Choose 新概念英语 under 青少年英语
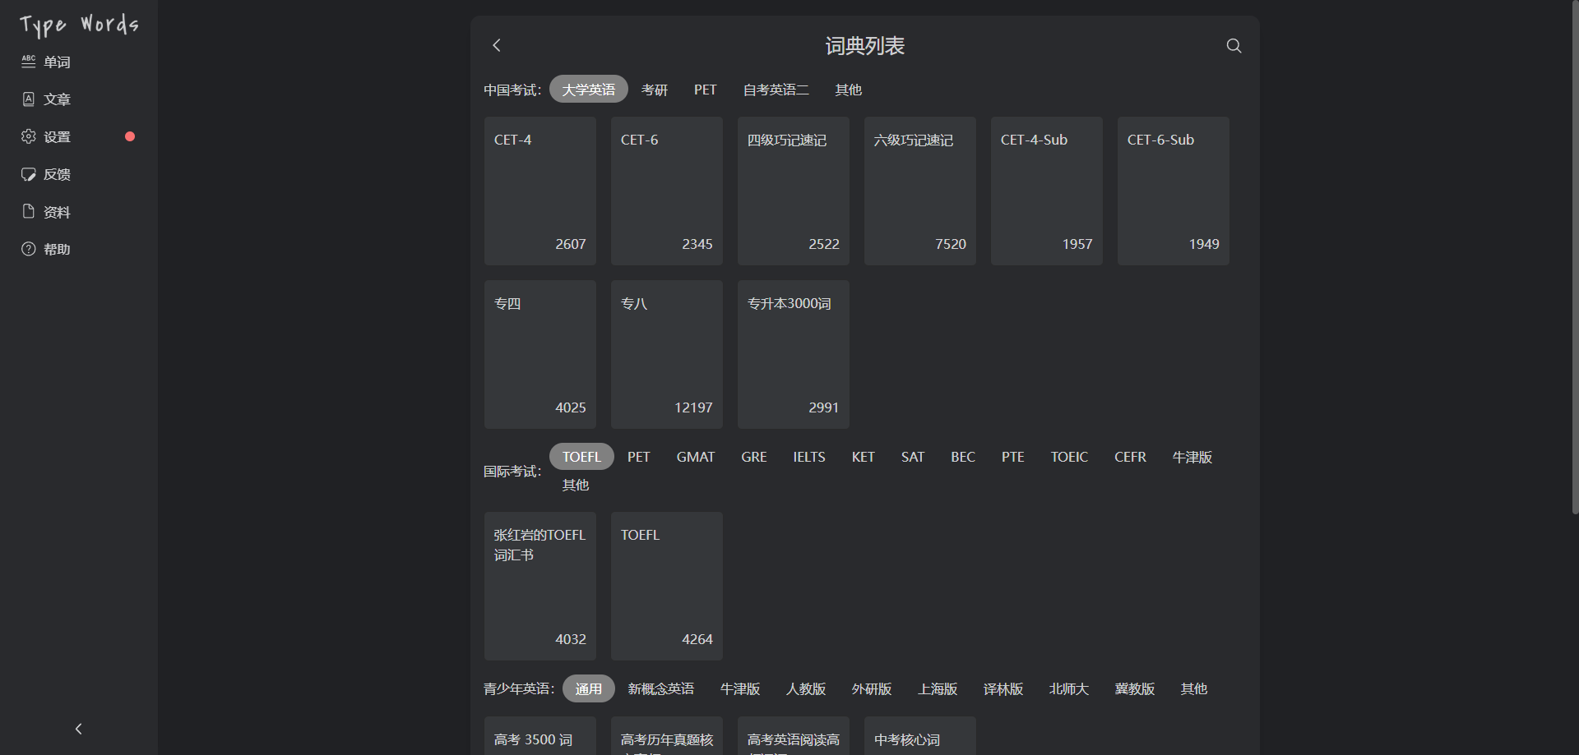The width and height of the screenshot is (1579, 755). (x=660, y=688)
